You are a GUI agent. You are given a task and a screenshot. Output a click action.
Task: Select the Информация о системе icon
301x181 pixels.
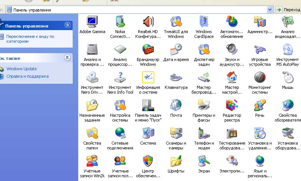(x=148, y=78)
